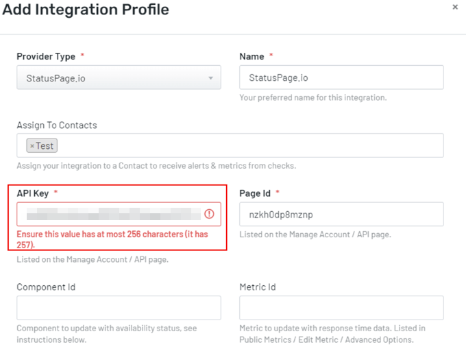This screenshot has width=466, height=360.
Task: Click the empty Metric Id field
Action: (341, 308)
